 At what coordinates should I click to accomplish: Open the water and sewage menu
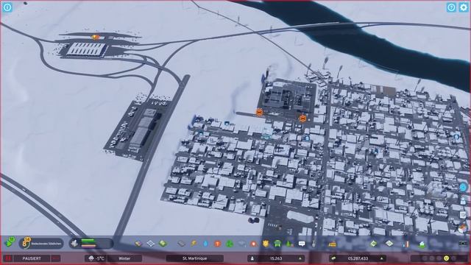(205, 244)
